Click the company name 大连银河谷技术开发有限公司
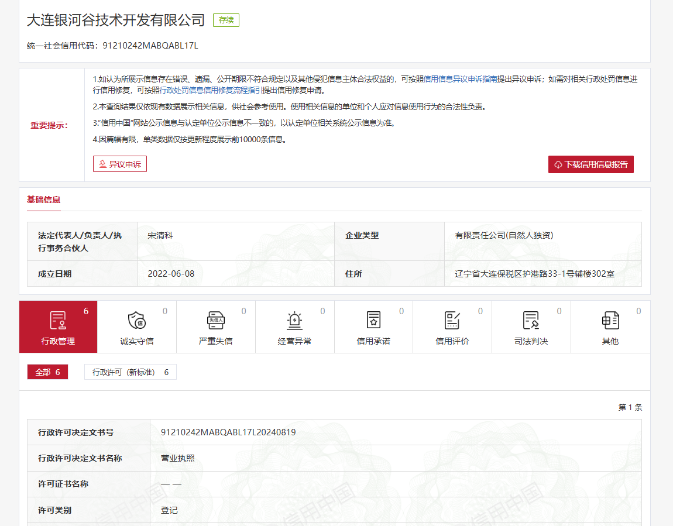673x526 pixels. pos(116,20)
